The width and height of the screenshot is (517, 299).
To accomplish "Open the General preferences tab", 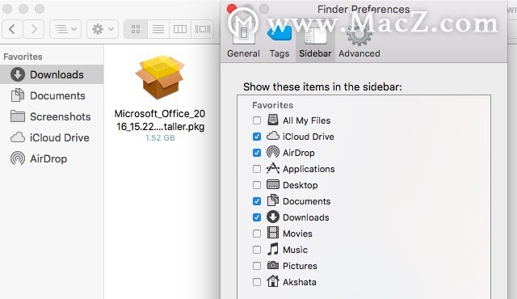I will (243, 41).
